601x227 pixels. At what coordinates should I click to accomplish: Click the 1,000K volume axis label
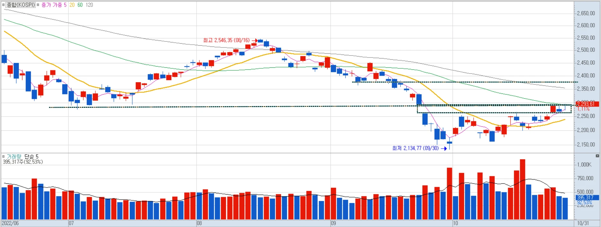[584, 165]
